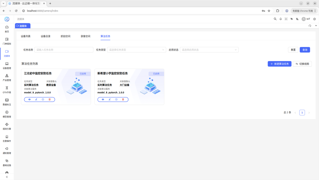The width and height of the screenshot is (319, 180).
Task: Focus the 任务名称 input field
Action: click(x=64, y=50)
